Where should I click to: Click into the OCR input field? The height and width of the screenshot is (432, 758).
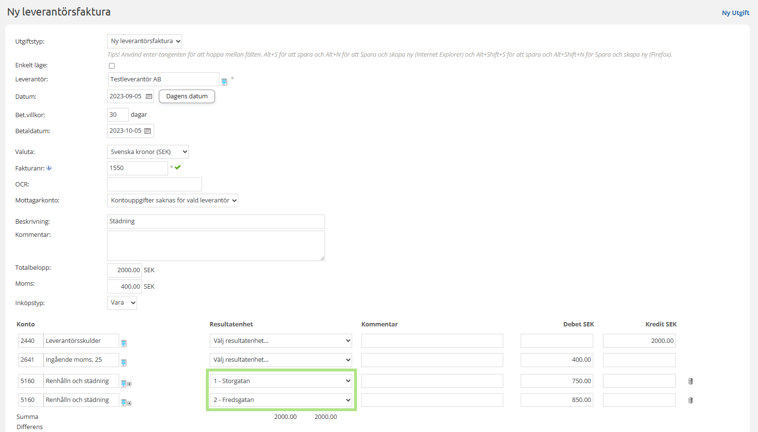click(154, 185)
